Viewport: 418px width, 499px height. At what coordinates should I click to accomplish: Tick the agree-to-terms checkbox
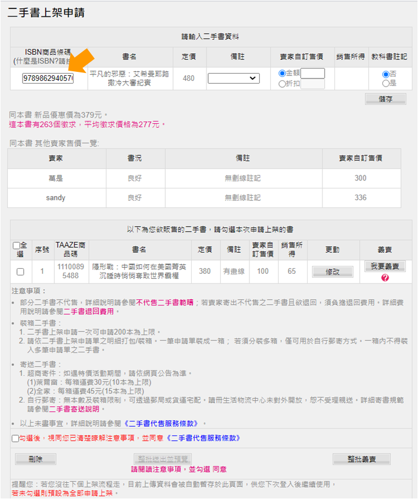(x=15, y=438)
